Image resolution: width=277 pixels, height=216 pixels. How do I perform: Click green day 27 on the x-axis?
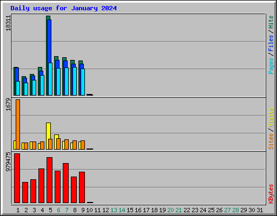[227, 210]
